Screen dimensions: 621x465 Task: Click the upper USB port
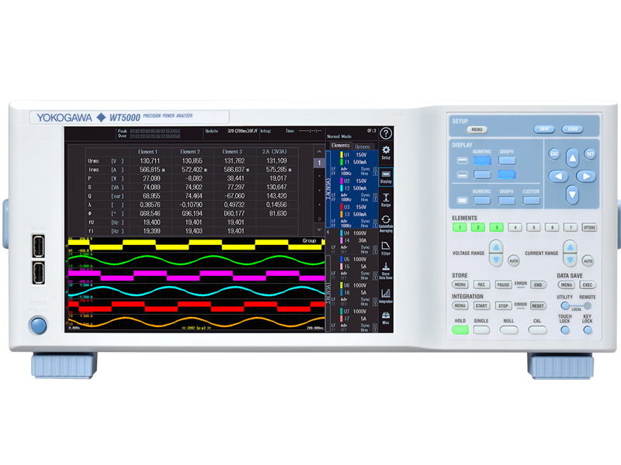tap(38, 246)
